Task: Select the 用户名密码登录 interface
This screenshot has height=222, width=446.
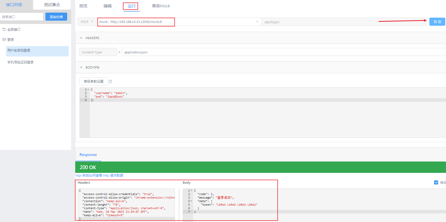Action: [37, 51]
